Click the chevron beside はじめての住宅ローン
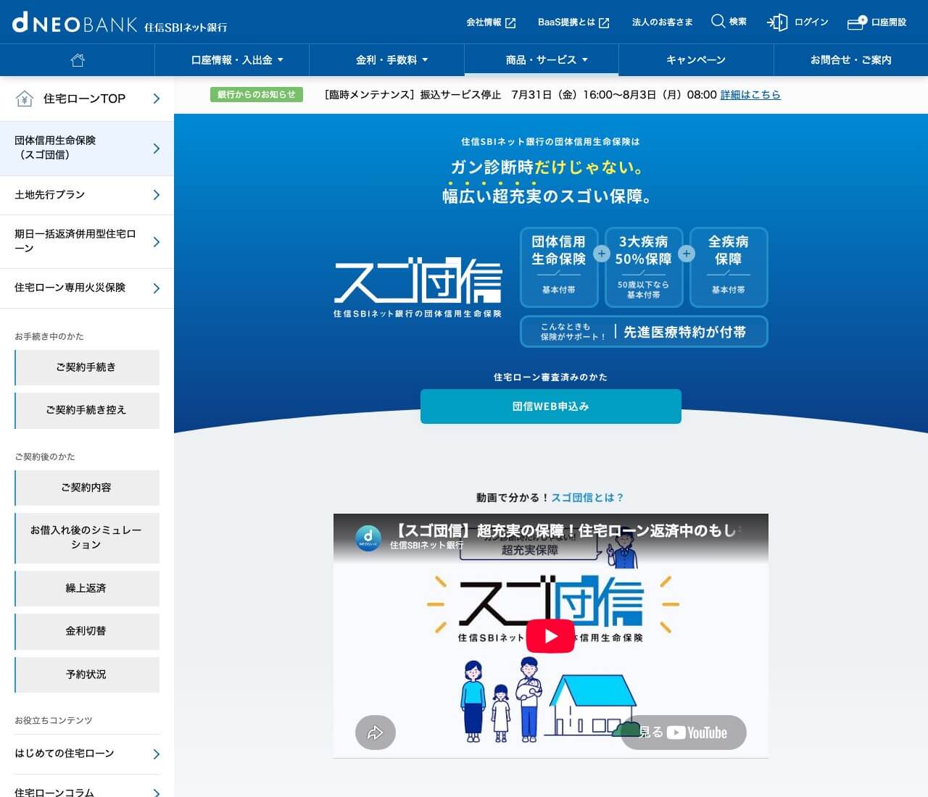Viewport: 928px width, 797px height. coord(157,754)
